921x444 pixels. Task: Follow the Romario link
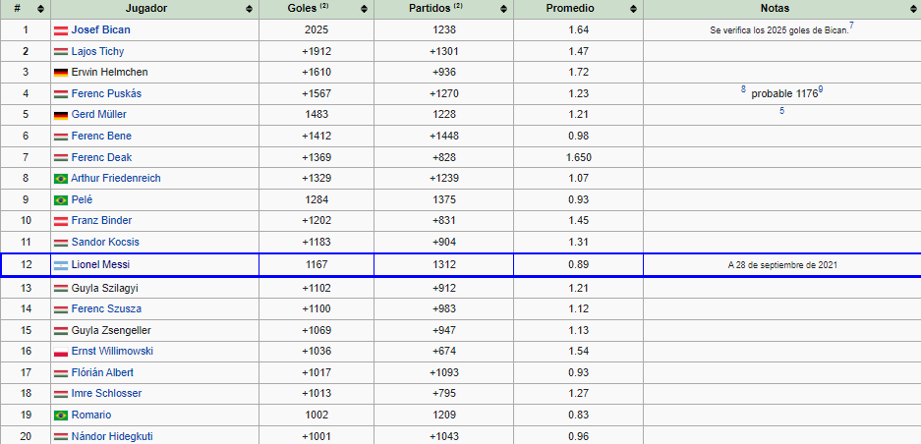(x=91, y=416)
